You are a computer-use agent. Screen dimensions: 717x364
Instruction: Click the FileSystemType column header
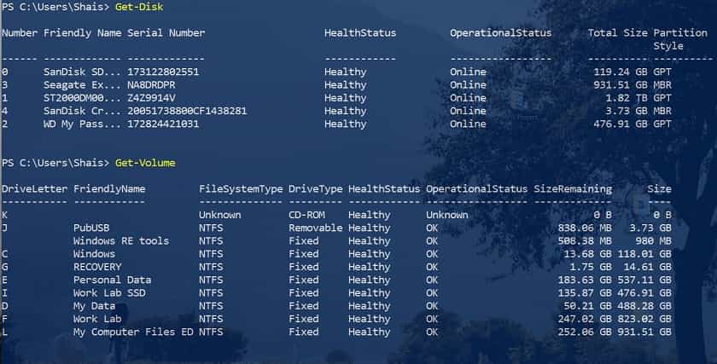pos(241,189)
